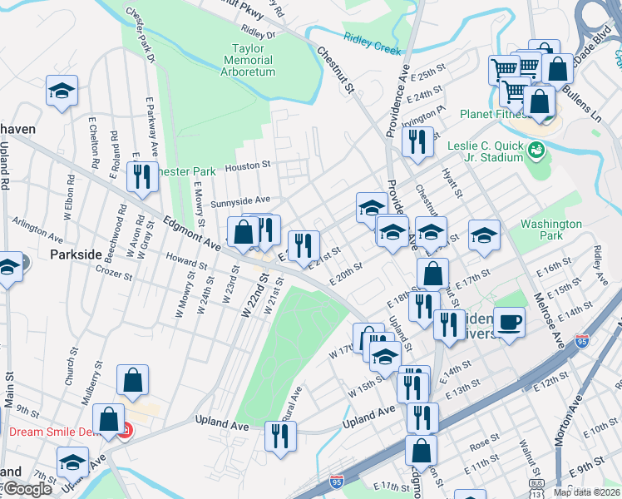The width and height of the screenshot is (622, 499).
Task: Select the E 9th St street label
Action: coord(587,467)
